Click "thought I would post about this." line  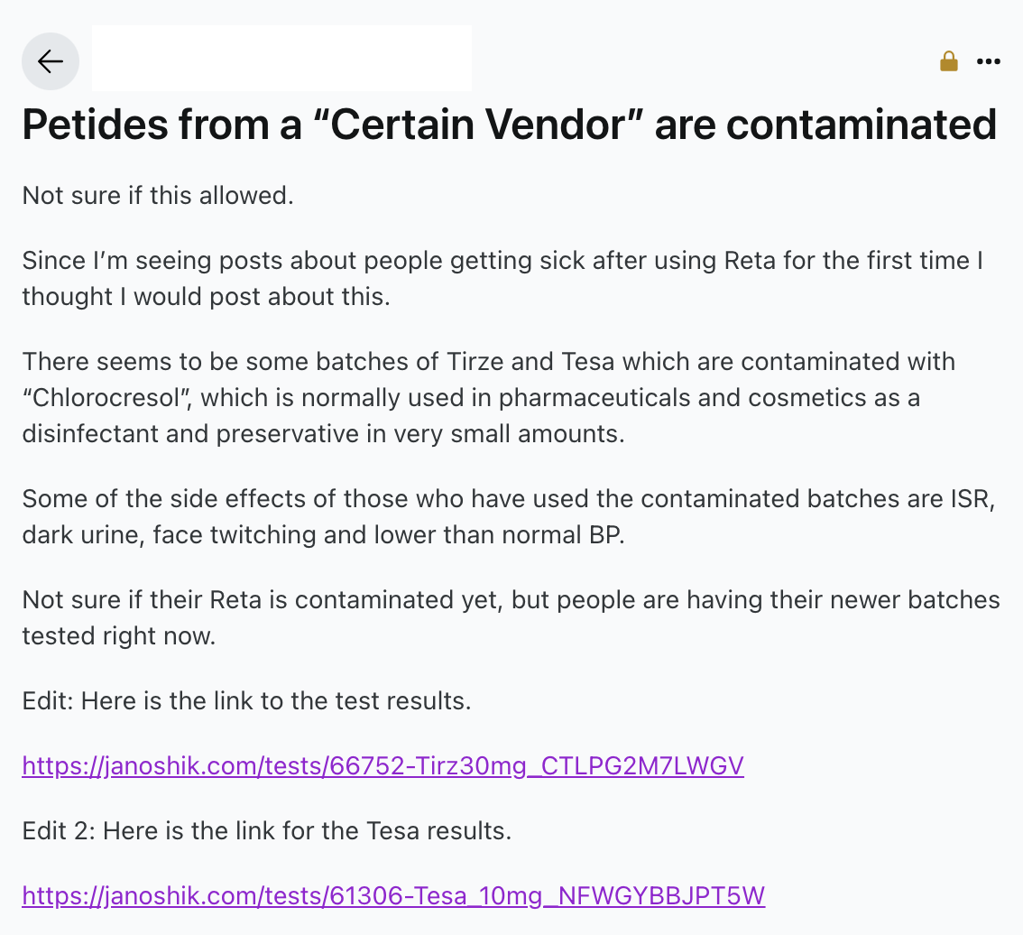207,296
